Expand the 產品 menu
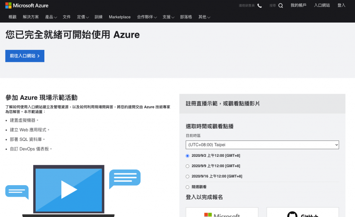This screenshot has height=217, width=355. (51, 17)
